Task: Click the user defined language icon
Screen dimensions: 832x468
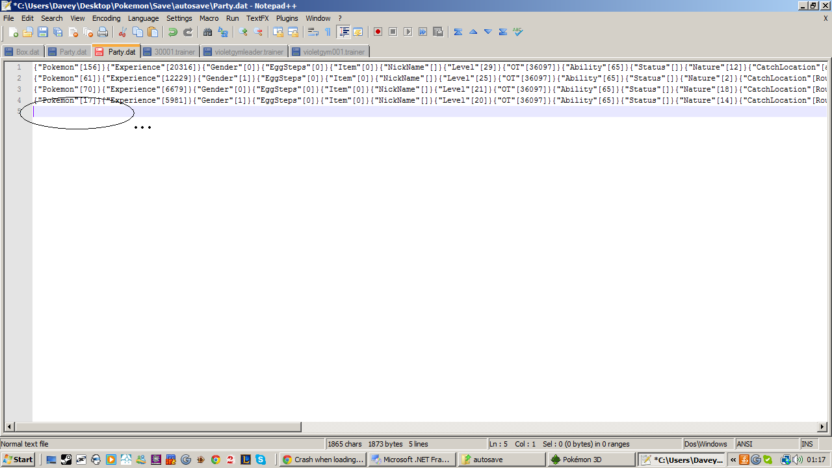Action: pos(357,32)
